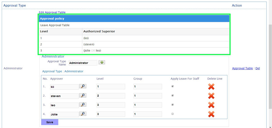
Task: Click the Level field for Jolie
Action: [111, 114]
